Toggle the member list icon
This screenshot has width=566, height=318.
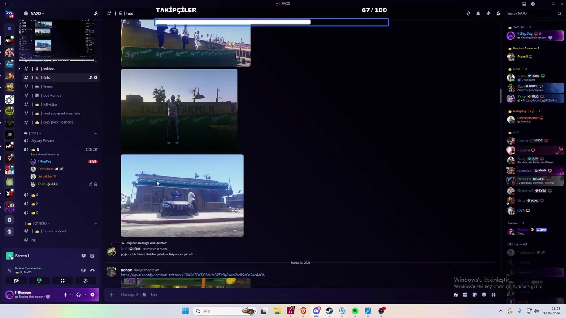tap(498, 13)
